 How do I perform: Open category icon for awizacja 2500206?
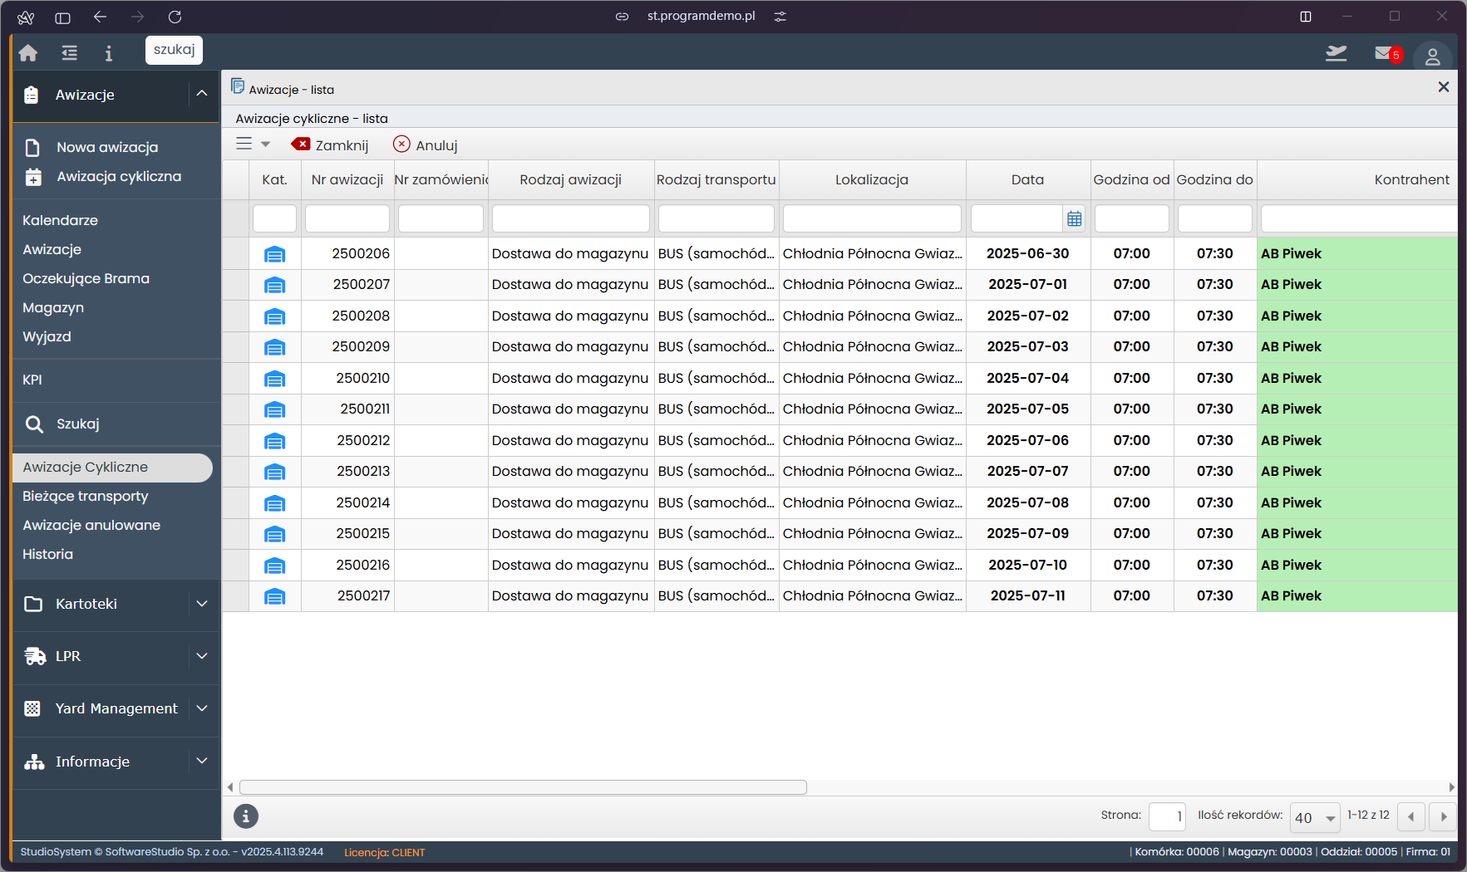point(274,254)
